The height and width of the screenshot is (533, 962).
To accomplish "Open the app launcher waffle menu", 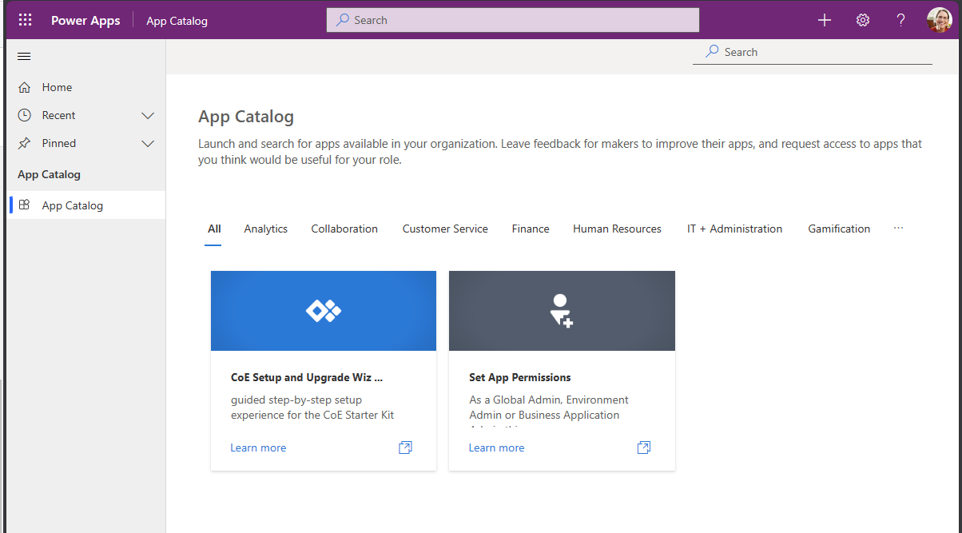I will point(24,19).
